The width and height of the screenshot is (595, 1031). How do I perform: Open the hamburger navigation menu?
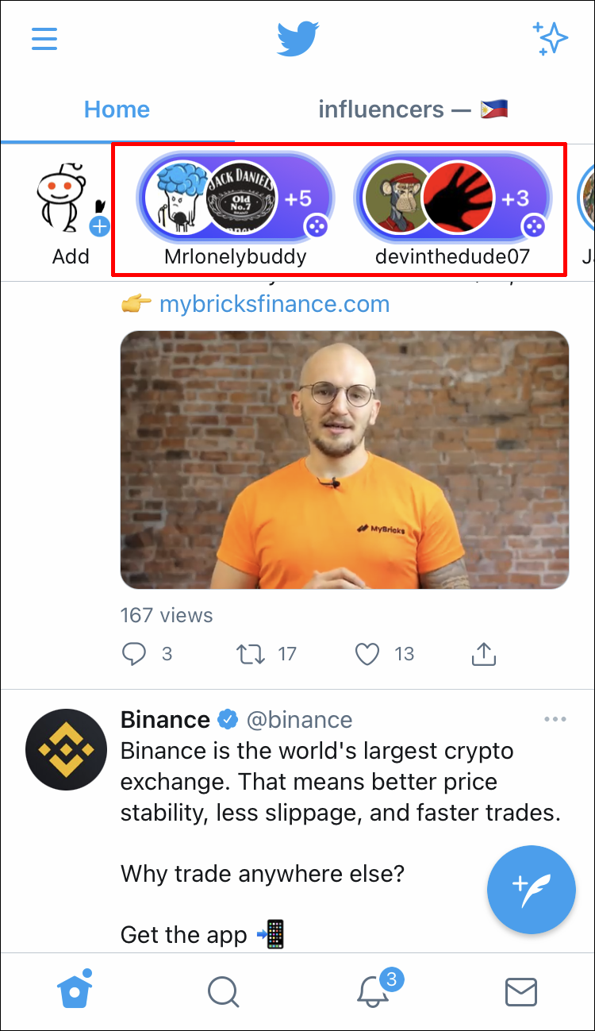[x=44, y=39]
